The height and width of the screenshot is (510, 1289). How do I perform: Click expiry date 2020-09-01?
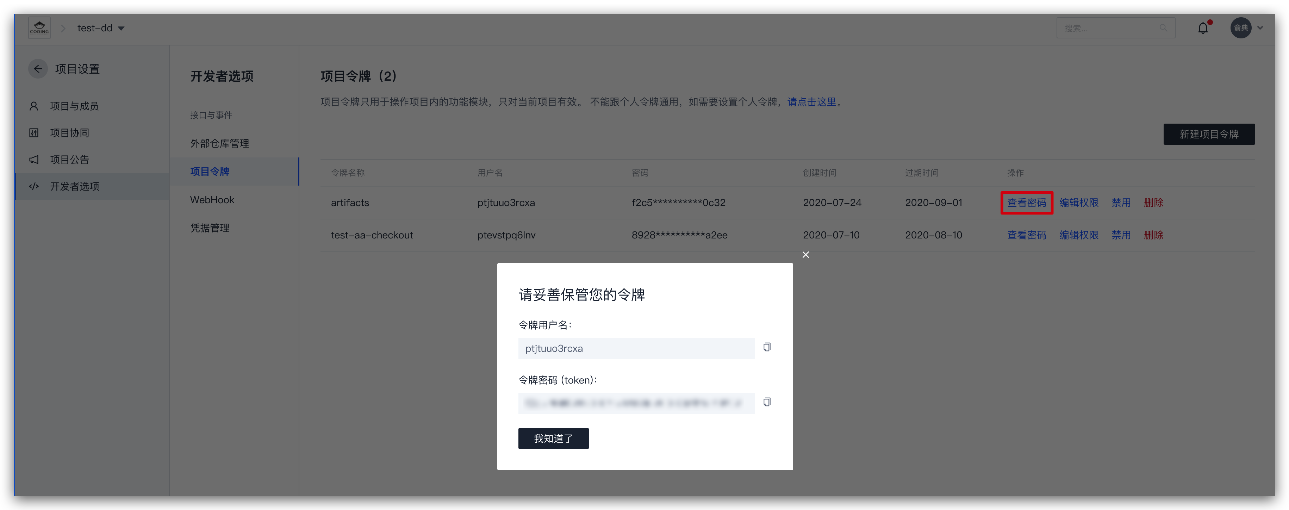tap(933, 203)
